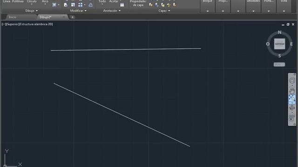Minimize the drawing viewport window
Screen dimensions: 298x167
click(283, 25)
